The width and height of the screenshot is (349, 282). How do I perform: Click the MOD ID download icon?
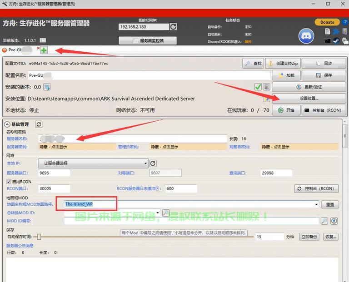coord(334,221)
